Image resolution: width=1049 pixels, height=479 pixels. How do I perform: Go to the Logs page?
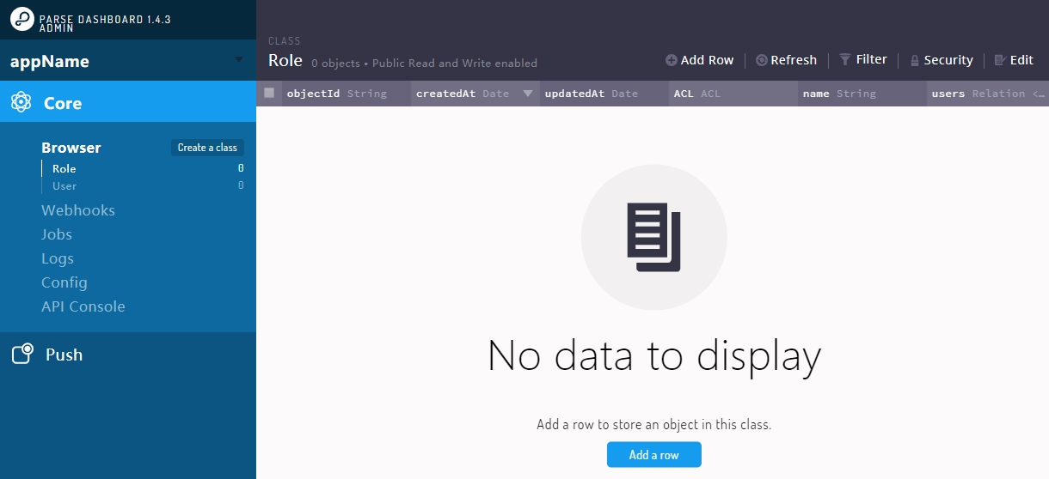[x=58, y=258]
